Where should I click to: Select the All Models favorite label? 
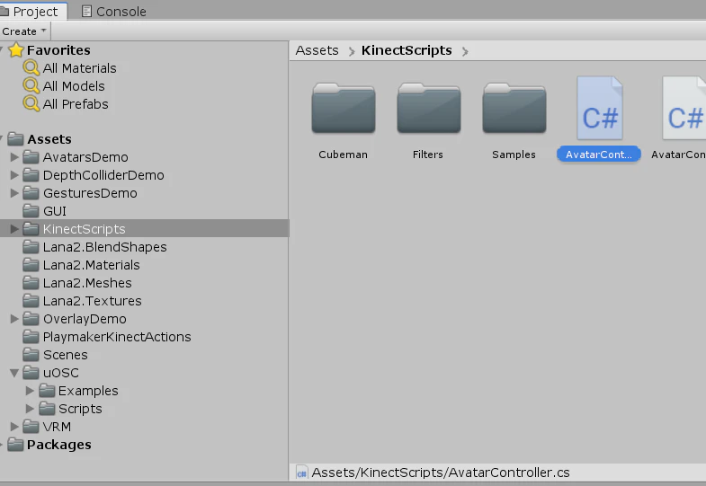pyautogui.click(x=74, y=86)
